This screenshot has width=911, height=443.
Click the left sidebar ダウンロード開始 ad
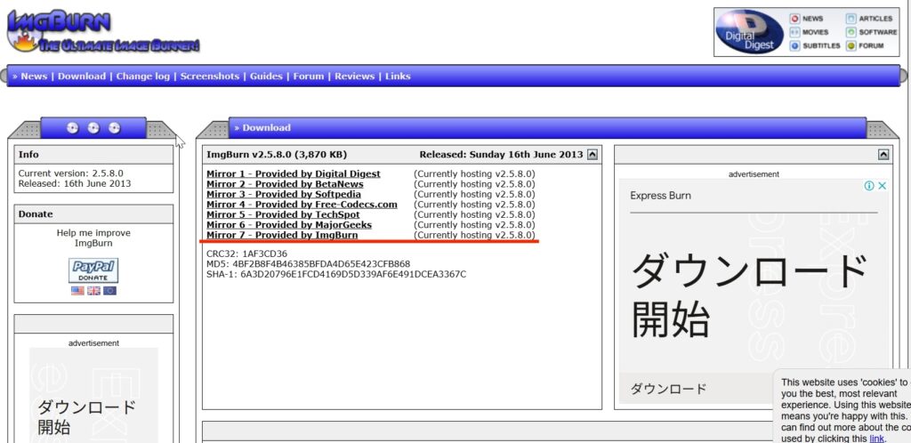(86, 417)
